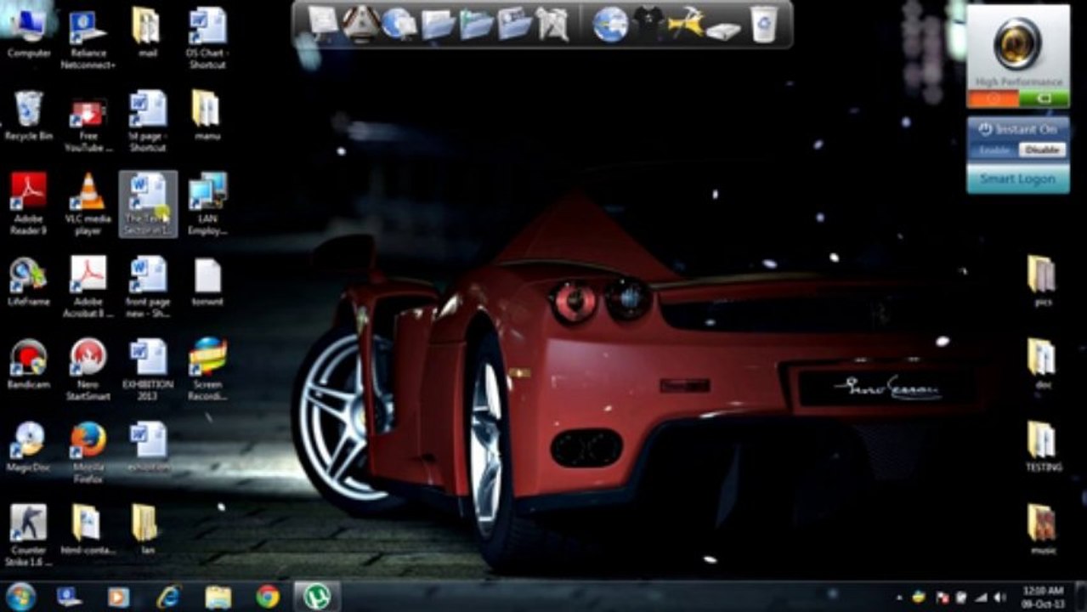The width and height of the screenshot is (1087, 612).
Task: Click the Smart Logon button
Action: click(x=1017, y=179)
